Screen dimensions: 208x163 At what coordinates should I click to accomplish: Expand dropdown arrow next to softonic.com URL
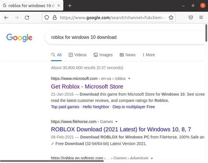tap(152, 158)
